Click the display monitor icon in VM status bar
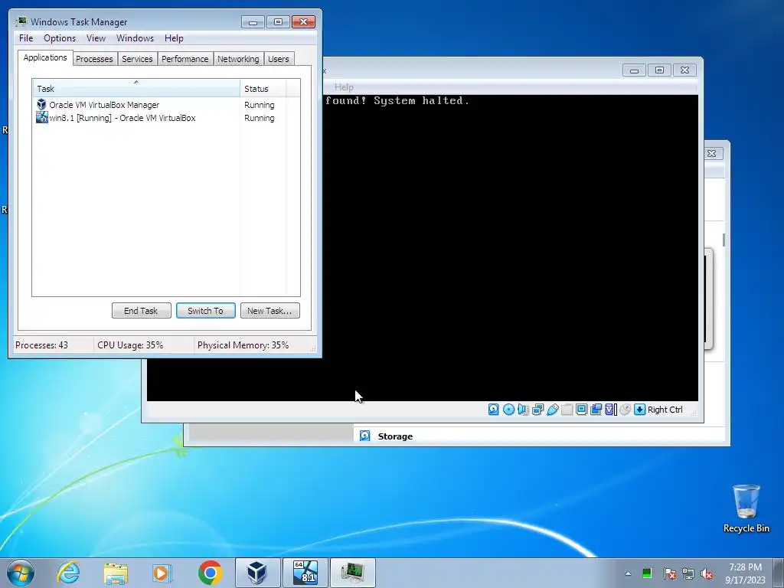The image size is (784, 588). [581, 410]
